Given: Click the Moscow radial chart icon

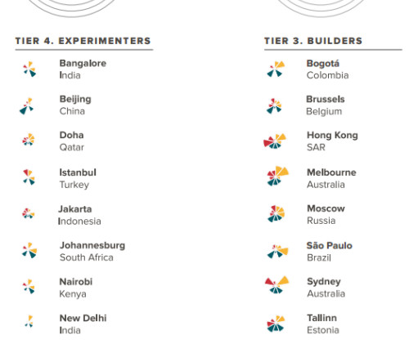Looking at the screenshot, I should click(276, 214).
